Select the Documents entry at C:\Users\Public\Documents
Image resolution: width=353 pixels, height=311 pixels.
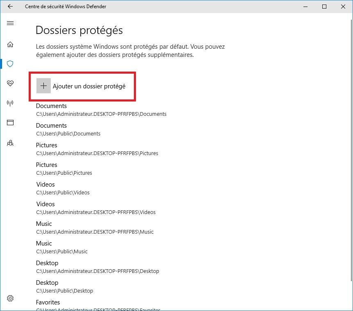[x=68, y=129]
